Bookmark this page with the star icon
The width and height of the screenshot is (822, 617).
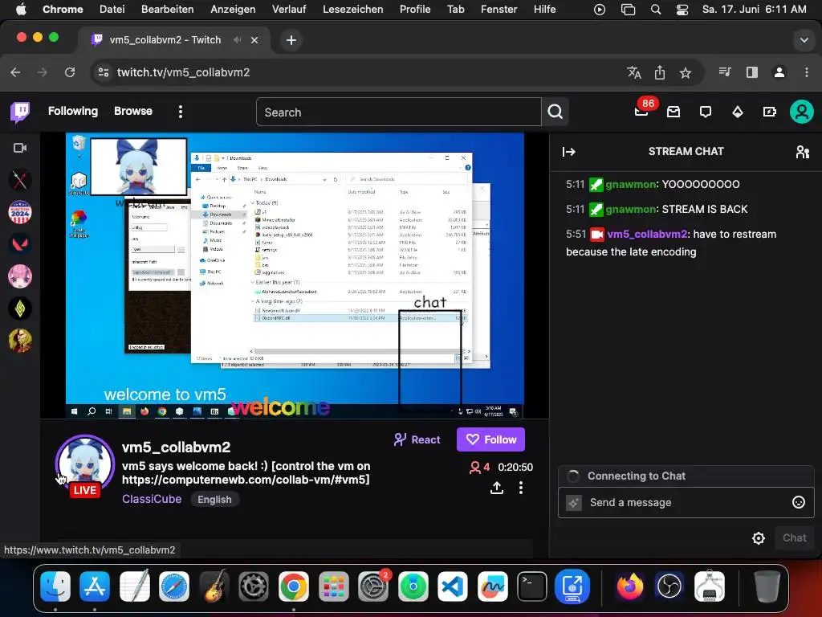point(686,72)
